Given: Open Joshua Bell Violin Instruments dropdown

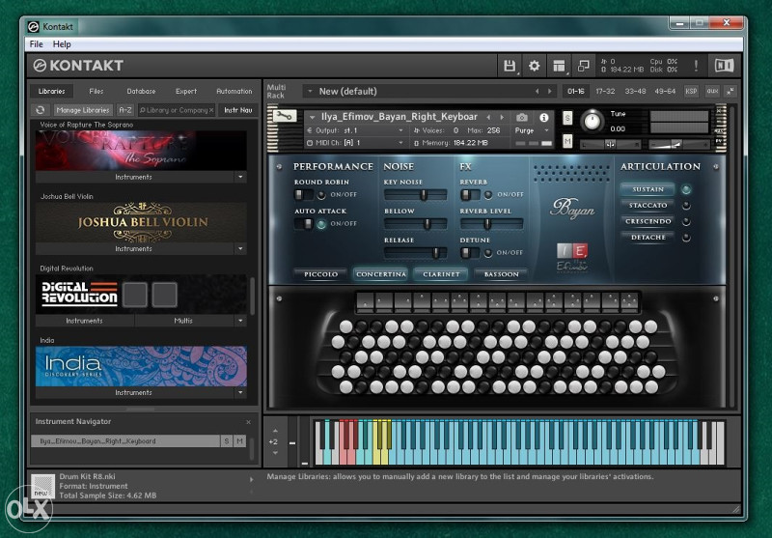Looking at the screenshot, I should pyautogui.click(x=240, y=249).
